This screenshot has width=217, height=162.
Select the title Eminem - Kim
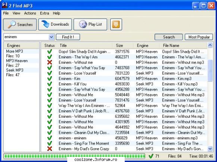69,79
